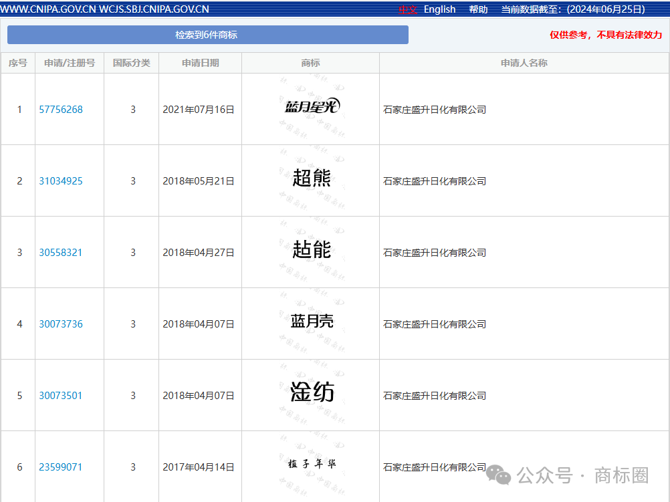Click the WeChat logo watermark icon
The width and height of the screenshot is (670, 502).
click(x=498, y=475)
